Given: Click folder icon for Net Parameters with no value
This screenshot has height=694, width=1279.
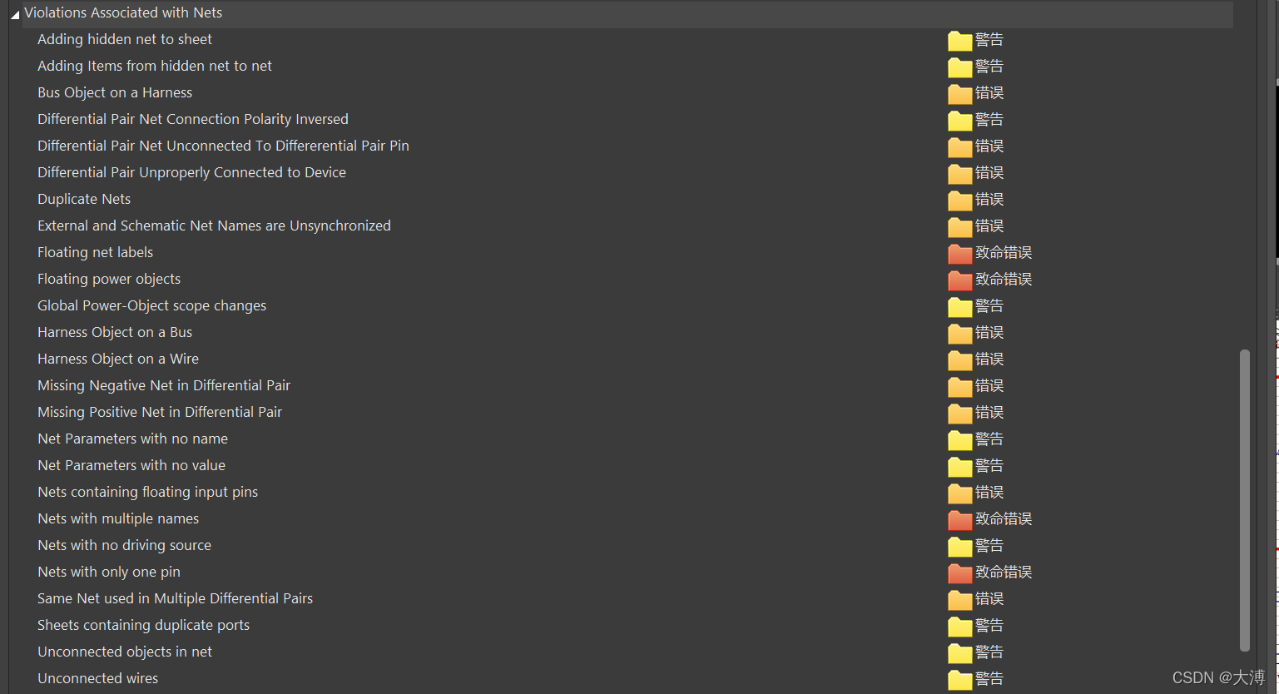Looking at the screenshot, I should click(959, 466).
